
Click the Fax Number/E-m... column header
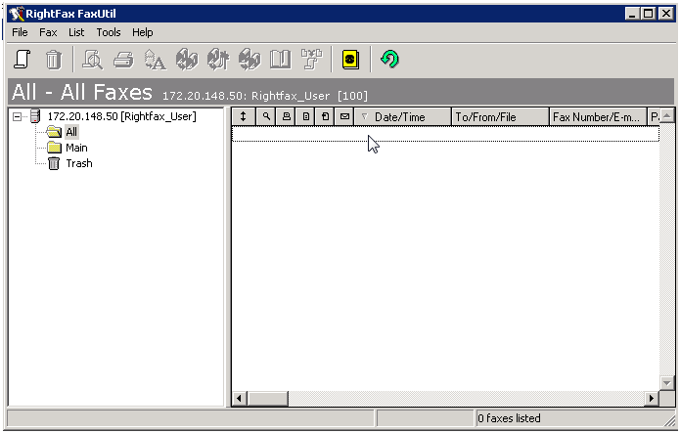tap(598, 116)
